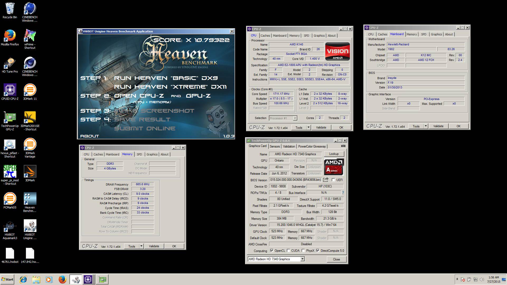Click Lookup button in GPU-Z
This screenshot has height=285, width=507.
point(334,154)
